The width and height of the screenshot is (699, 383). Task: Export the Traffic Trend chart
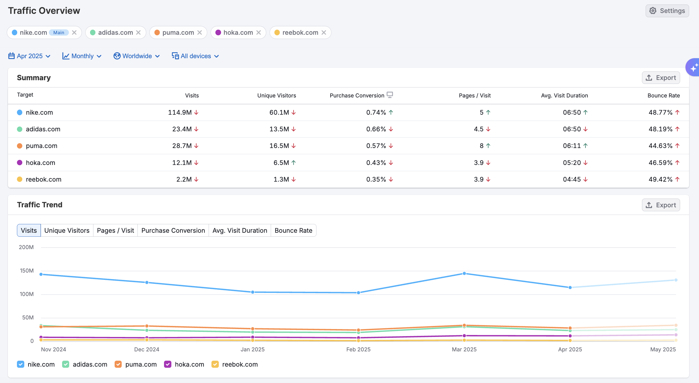pos(661,205)
